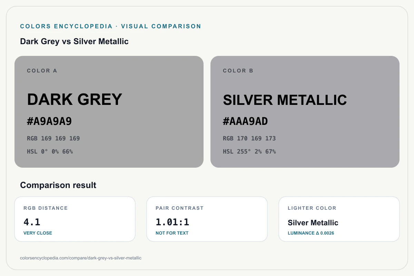Click RGB 169 169 169 value

coord(53,138)
